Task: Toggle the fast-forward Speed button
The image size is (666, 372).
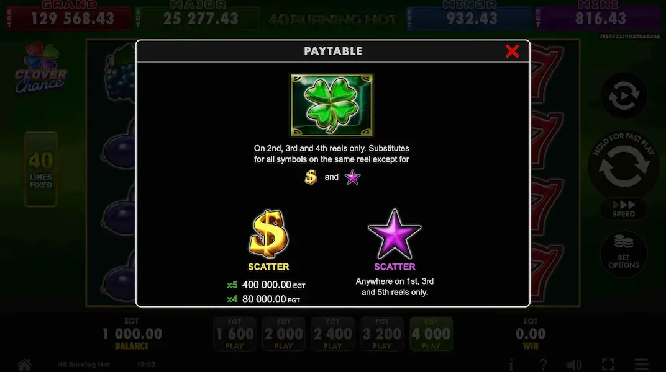Action: tap(624, 209)
